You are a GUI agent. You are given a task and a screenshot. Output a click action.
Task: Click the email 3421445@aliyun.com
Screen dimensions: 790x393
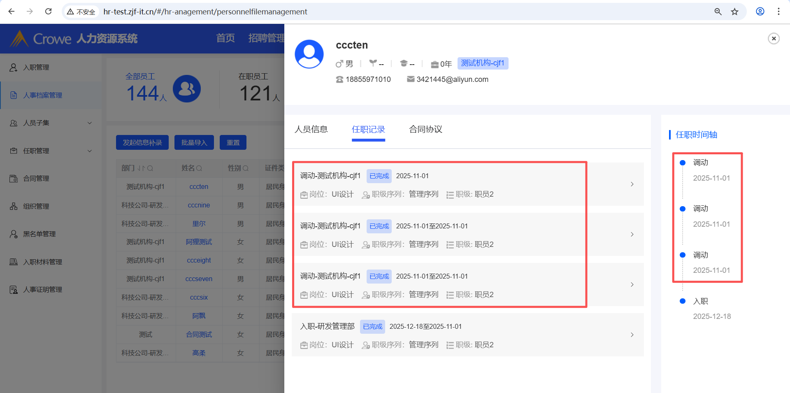pos(452,79)
